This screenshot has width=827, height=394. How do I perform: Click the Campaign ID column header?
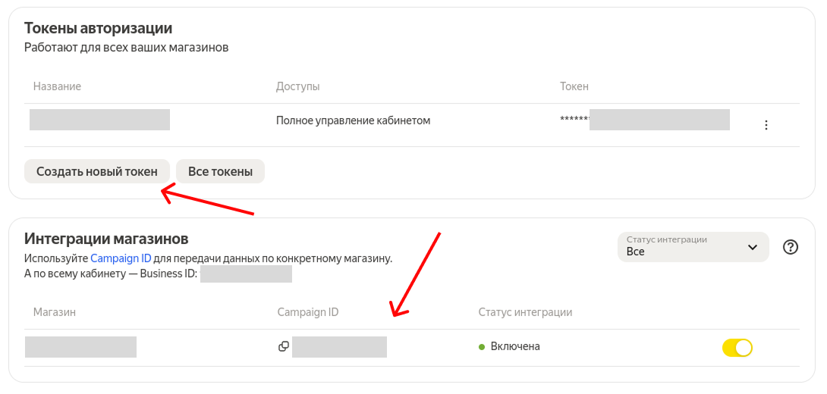tap(307, 312)
